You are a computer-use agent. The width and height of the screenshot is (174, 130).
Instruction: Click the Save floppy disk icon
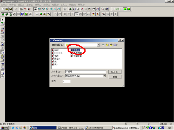click(11, 9)
